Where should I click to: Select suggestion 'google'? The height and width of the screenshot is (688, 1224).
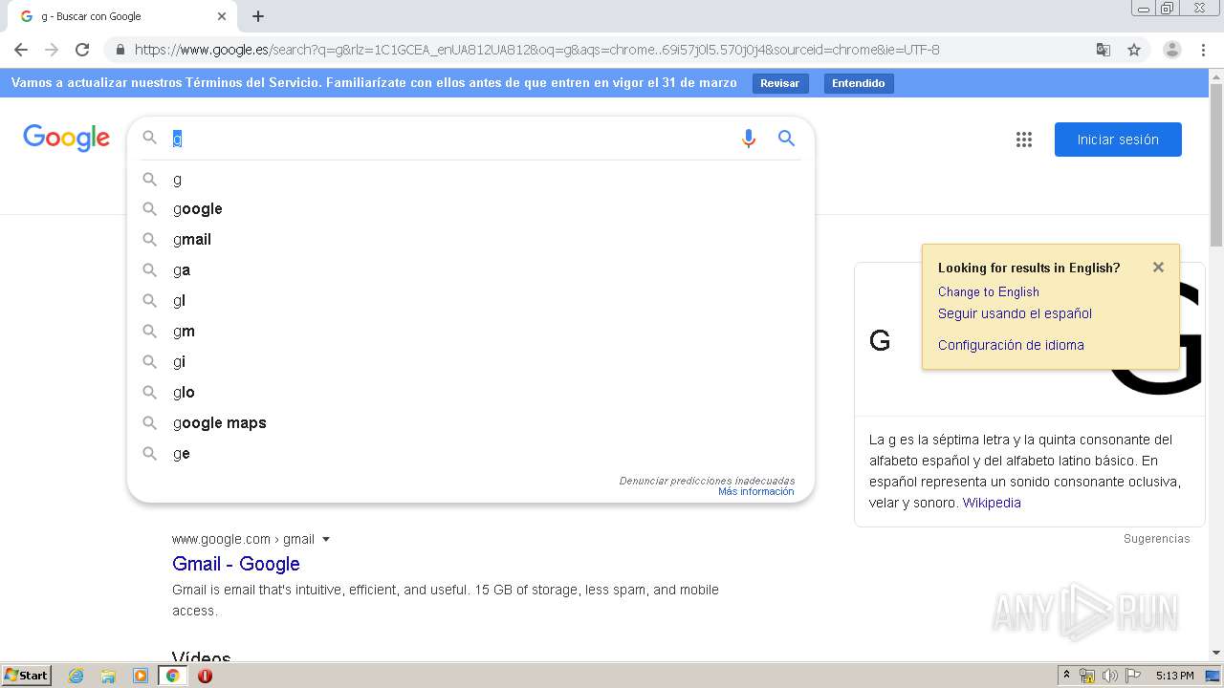470,209
